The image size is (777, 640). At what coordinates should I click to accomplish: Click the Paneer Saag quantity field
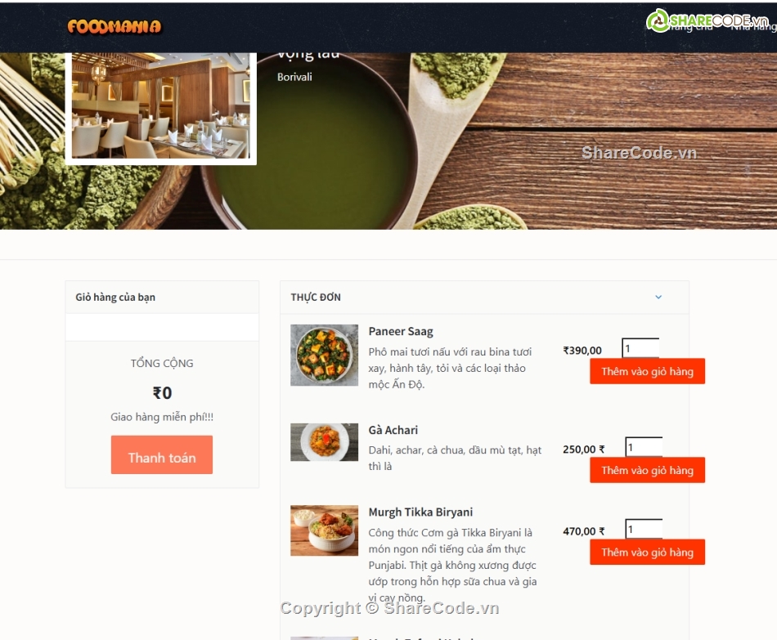(640, 348)
